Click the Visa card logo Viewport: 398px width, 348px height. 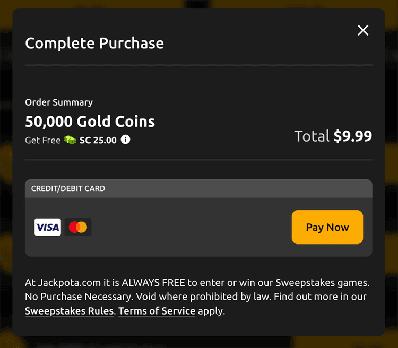(48, 227)
